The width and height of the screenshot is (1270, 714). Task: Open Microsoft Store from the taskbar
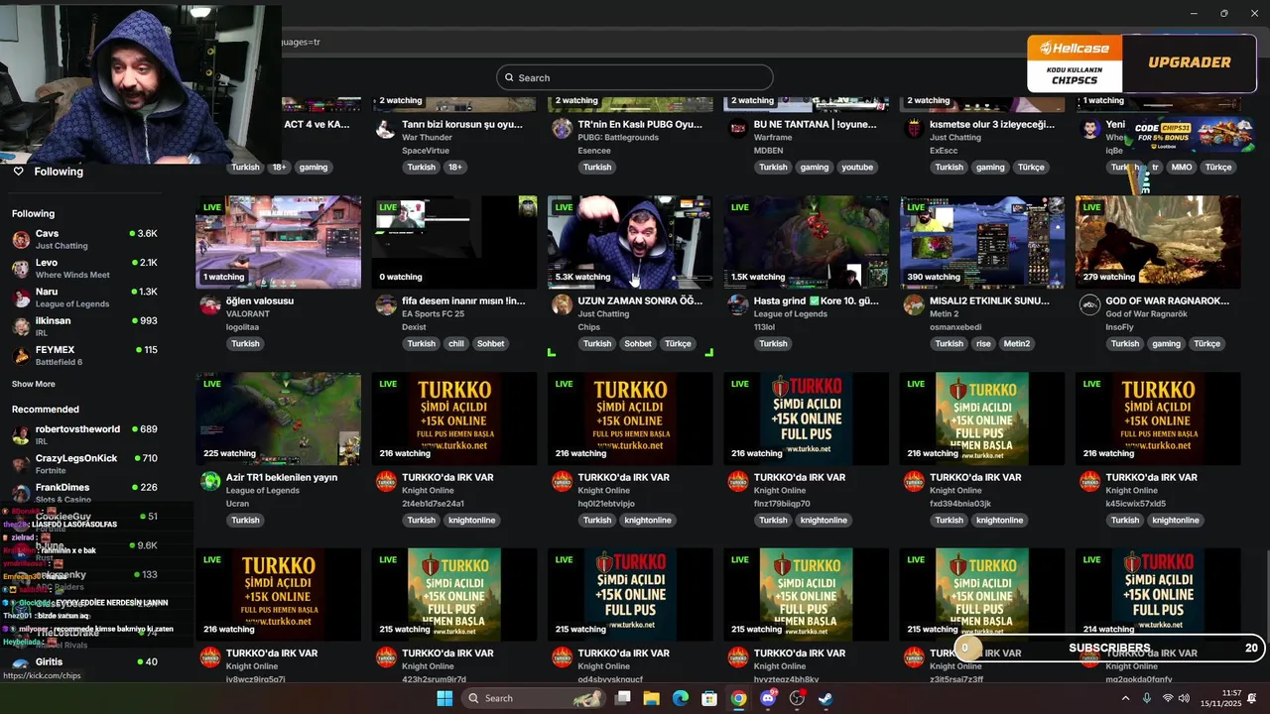pyautogui.click(x=709, y=698)
